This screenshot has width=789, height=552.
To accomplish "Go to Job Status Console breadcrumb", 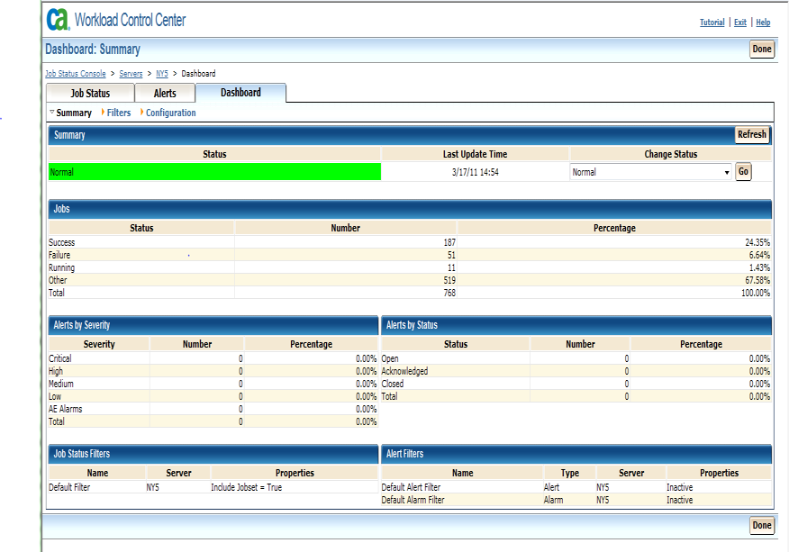I will (x=75, y=74).
